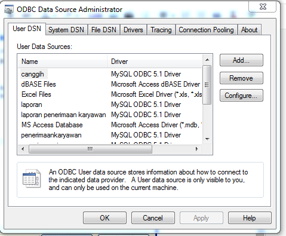Select the penerimaankaryawan data source
This screenshot has height=236, width=286.
[51, 135]
